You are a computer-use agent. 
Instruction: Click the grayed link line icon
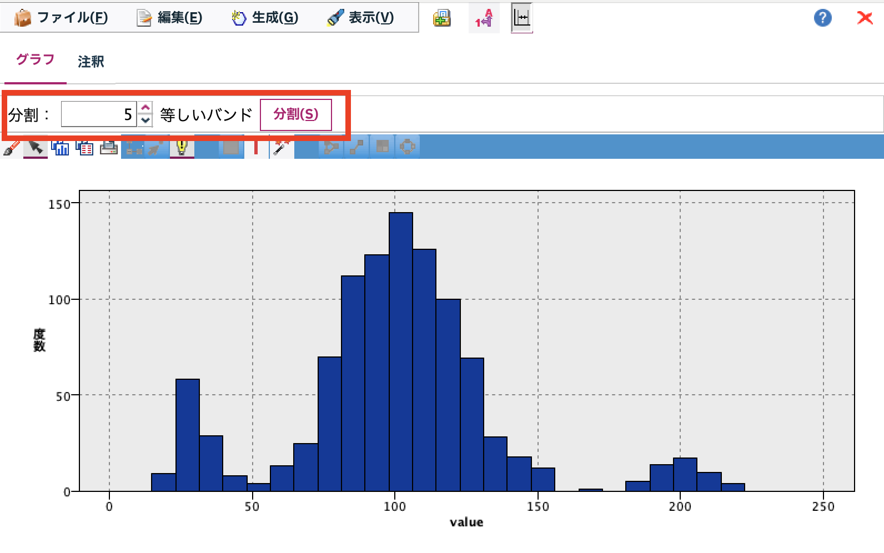pos(356,147)
